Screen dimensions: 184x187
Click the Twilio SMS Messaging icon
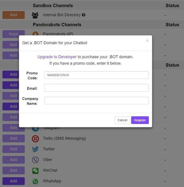(x=35, y=139)
